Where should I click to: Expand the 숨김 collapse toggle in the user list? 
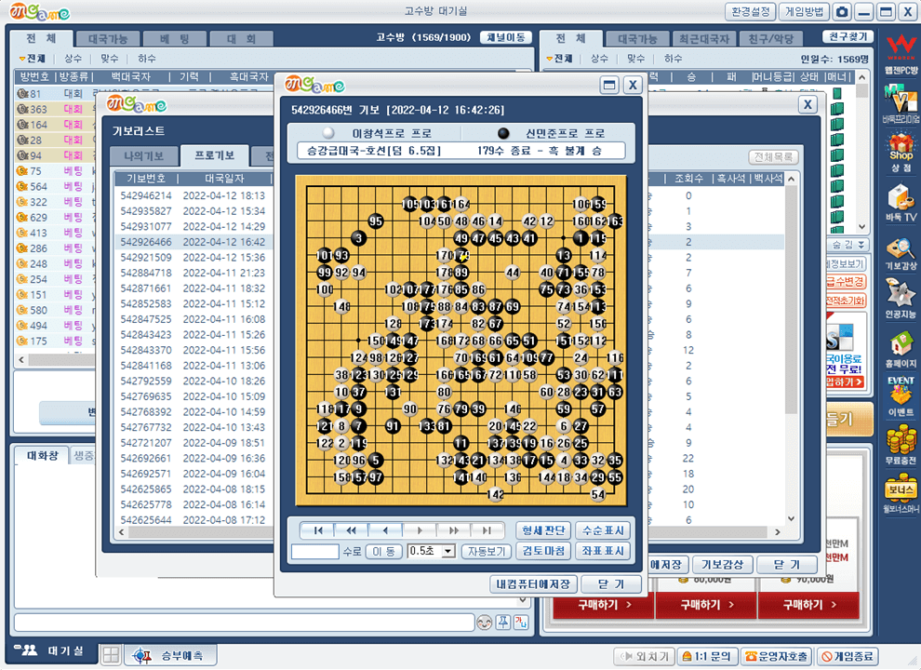848,245
